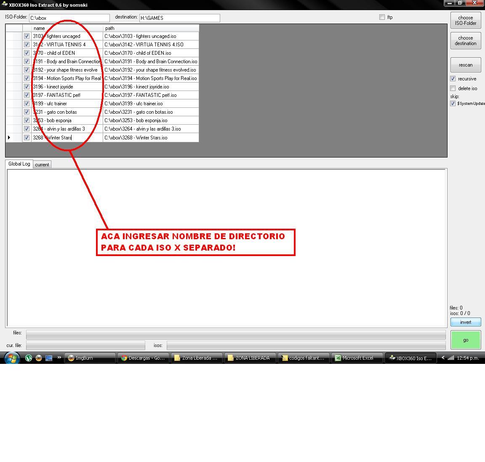Viewport: 485px width, 462px height.
Task: Click path cell 'C:\xbox\3142 - VIRTUA TENNIS 4.ISO'
Action: [x=151, y=44]
